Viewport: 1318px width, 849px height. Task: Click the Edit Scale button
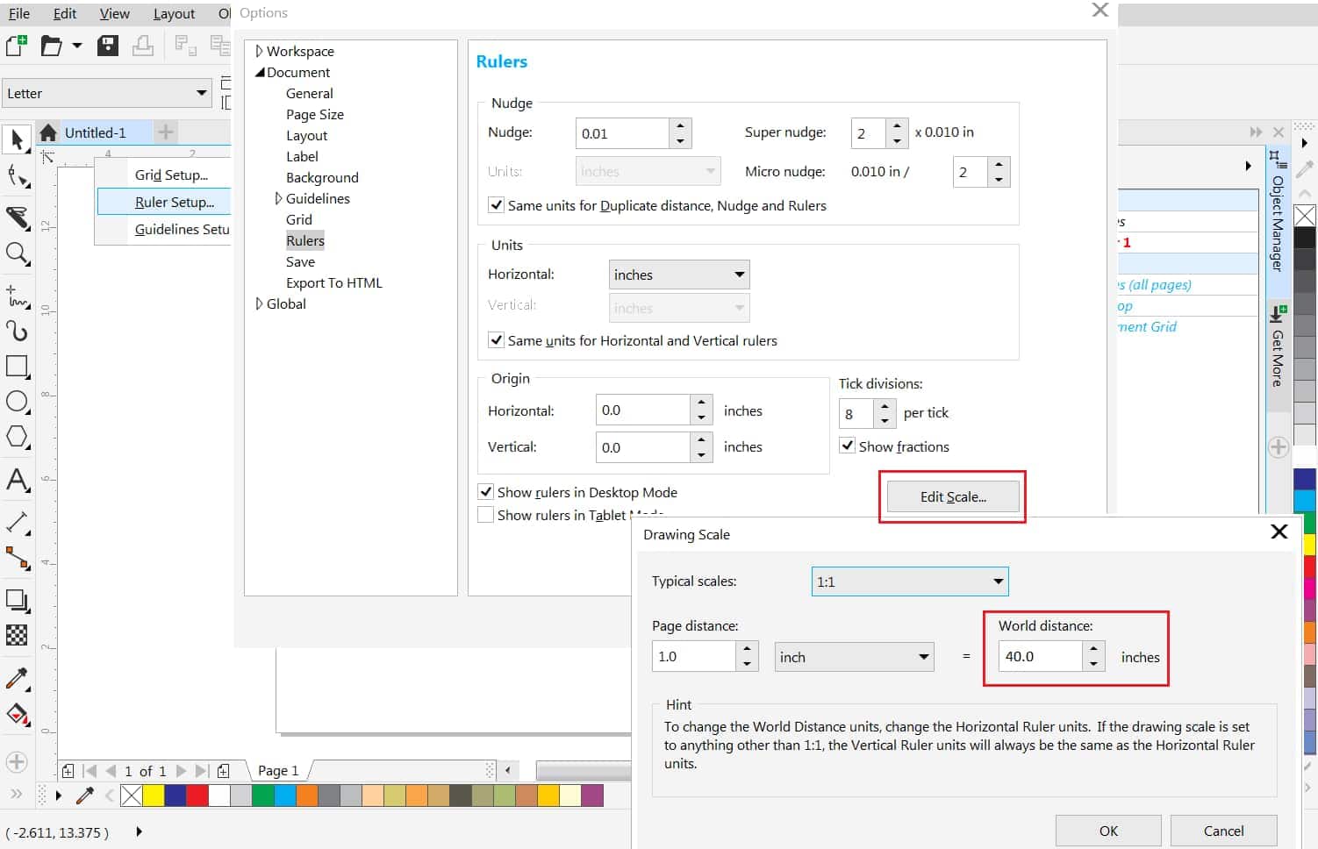(953, 496)
